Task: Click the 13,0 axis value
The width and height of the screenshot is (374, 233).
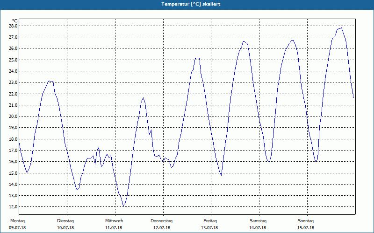Action: tap(14, 195)
